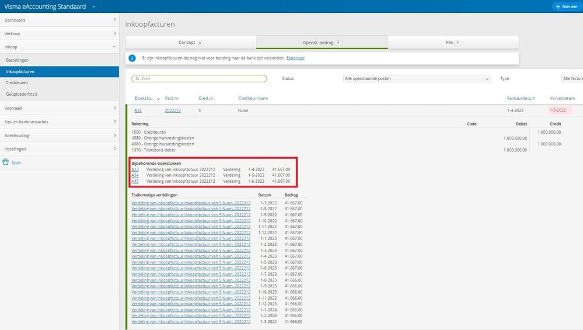Viewport: 583px width, 330px height.
Task: Open the future Verdeling dated 1-12-2022
Action: click(x=191, y=232)
